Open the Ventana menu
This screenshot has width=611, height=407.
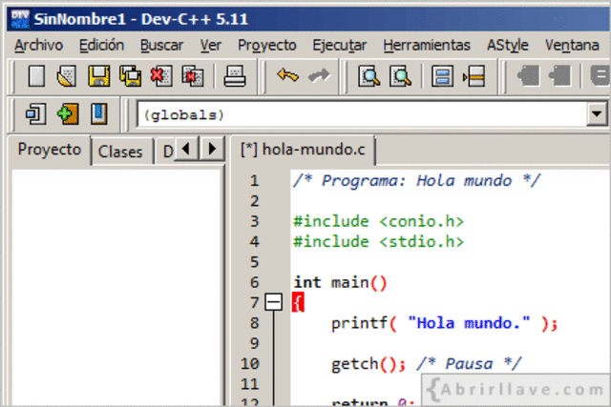(572, 46)
